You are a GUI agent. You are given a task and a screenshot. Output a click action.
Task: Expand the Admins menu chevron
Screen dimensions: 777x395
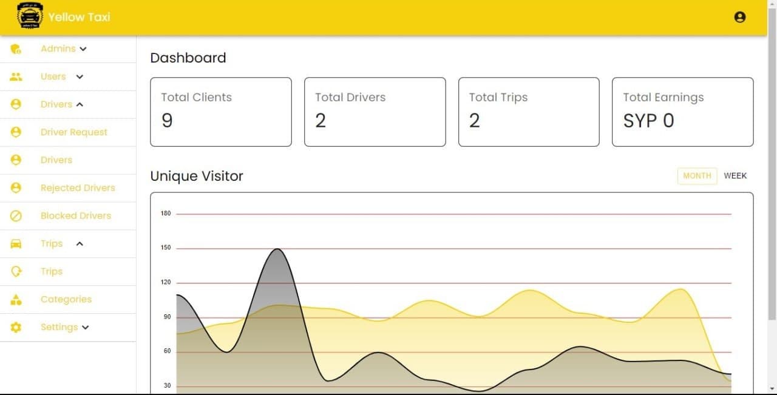point(83,49)
